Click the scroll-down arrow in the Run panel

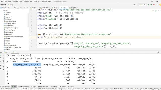[x=3, y=58]
